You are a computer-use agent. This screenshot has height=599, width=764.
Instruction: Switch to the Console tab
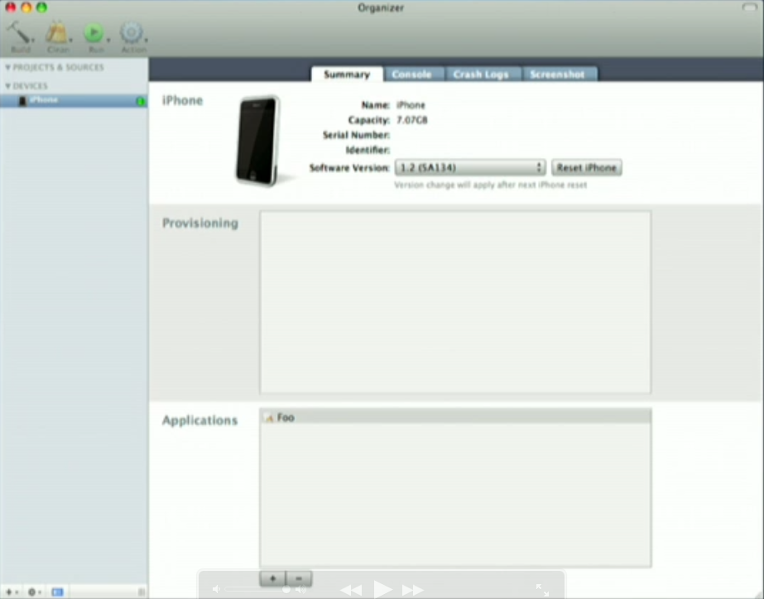coord(411,74)
